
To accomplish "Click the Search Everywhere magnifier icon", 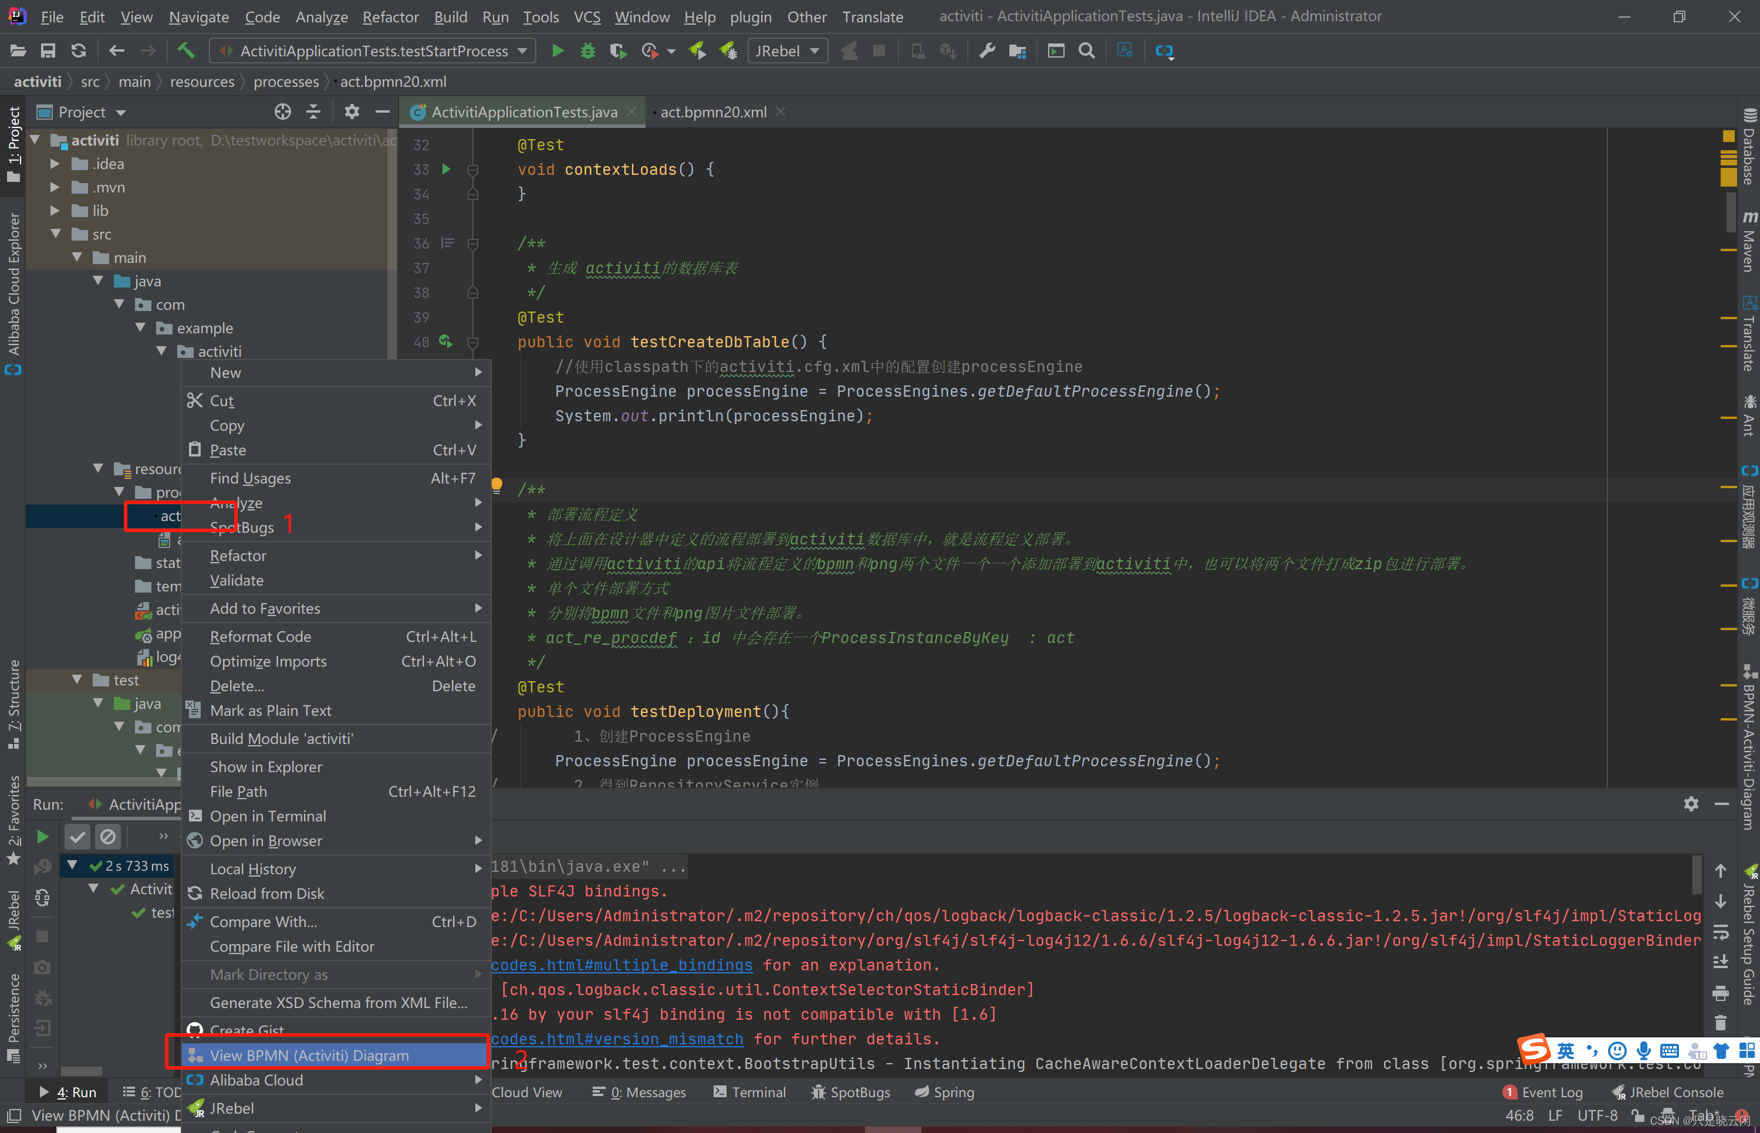I will [1087, 51].
